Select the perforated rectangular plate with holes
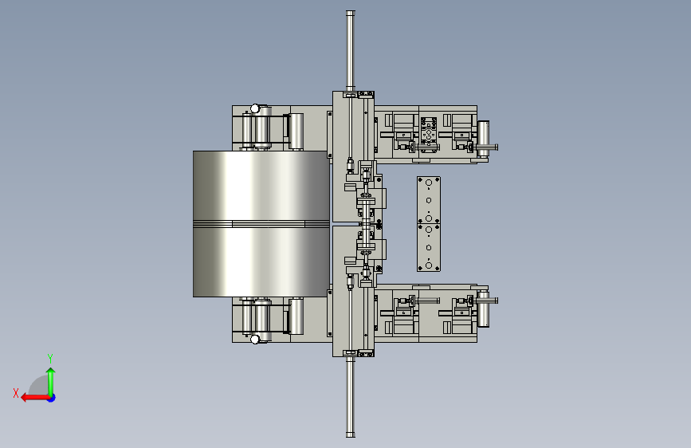Viewport: 691px width, 448px height. coord(428,224)
